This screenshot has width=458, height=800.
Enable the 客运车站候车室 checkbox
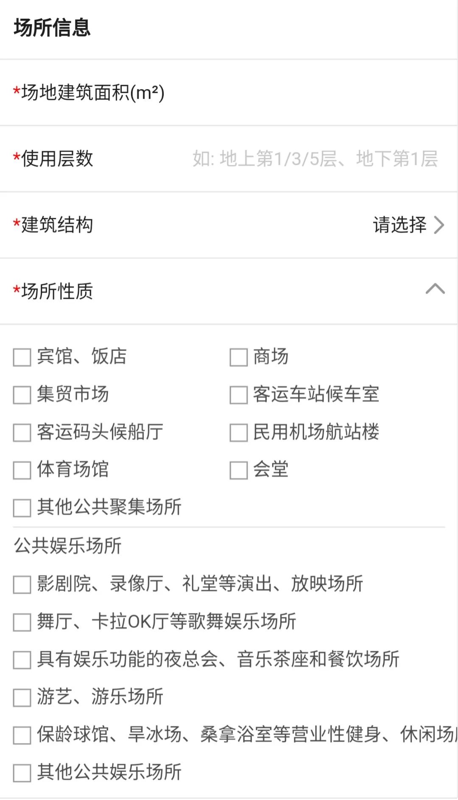click(238, 395)
